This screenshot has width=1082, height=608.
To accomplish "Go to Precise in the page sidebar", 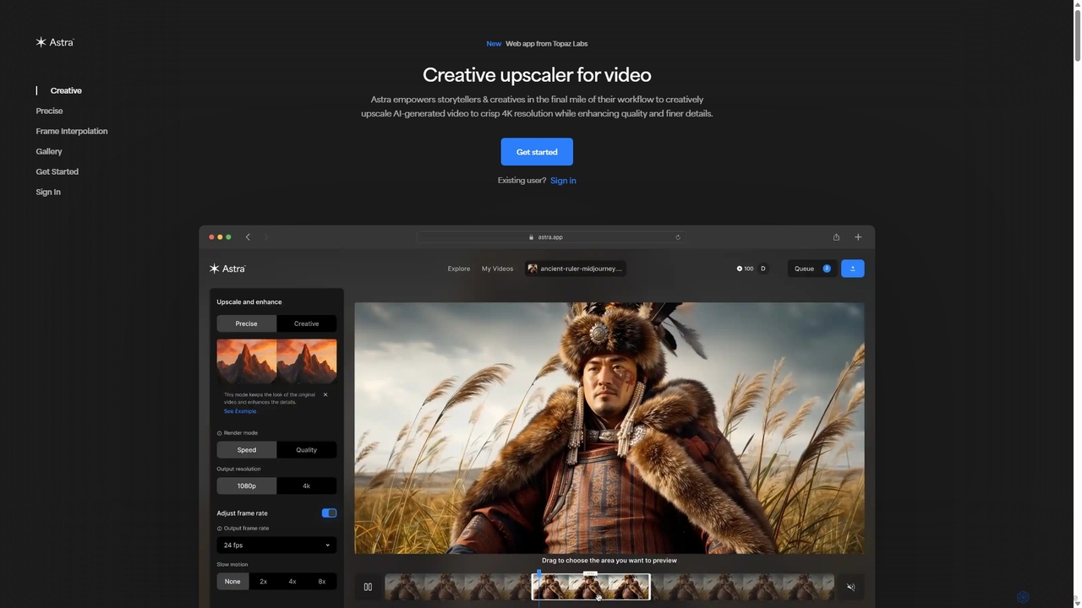I will point(49,111).
